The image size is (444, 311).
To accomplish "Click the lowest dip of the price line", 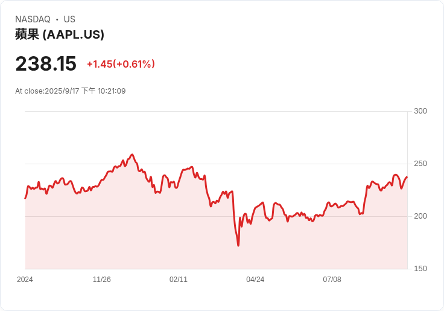I will click(238, 245).
